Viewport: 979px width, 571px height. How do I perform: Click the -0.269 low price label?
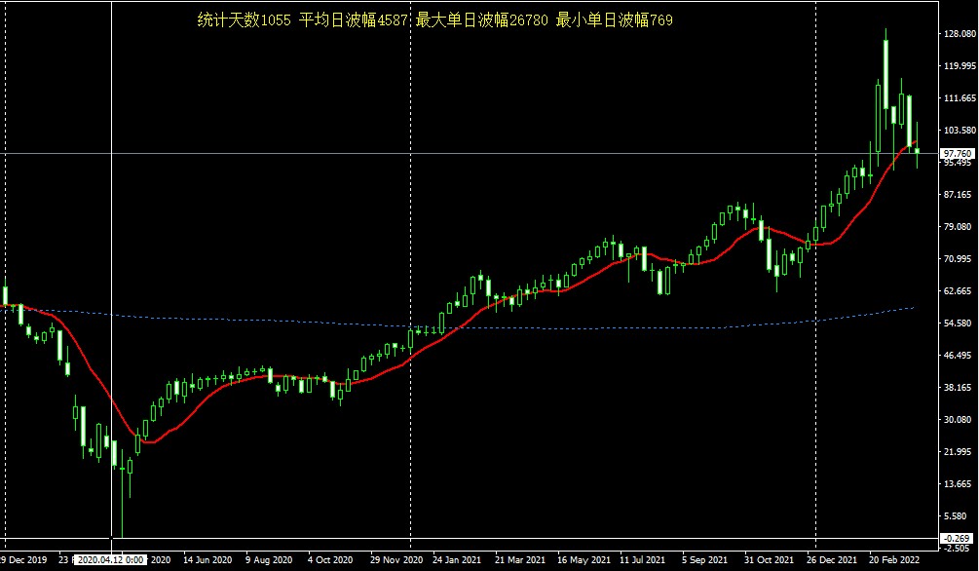click(959, 538)
